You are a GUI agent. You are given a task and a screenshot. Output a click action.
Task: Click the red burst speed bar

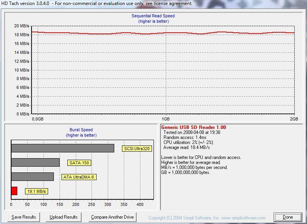tap(14, 191)
